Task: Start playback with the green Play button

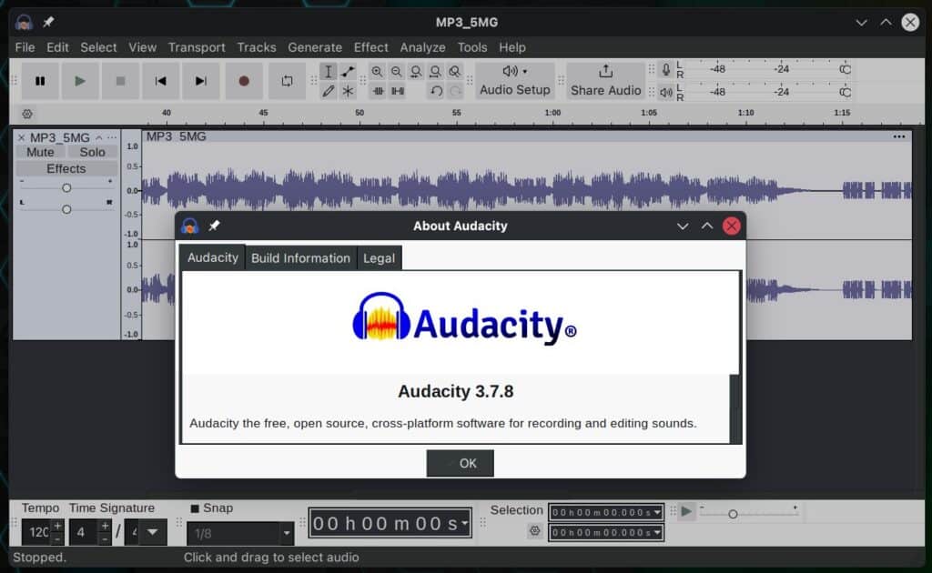Action: tap(80, 81)
